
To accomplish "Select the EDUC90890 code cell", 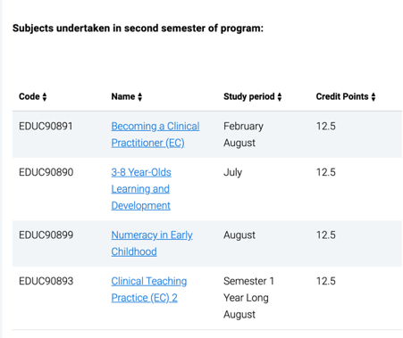I will [46, 172].
